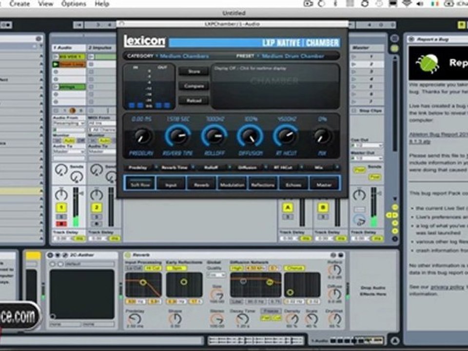The image size is (468, 351).
Task: Click the Lexicon Mix knob
Action: point(322,136)
